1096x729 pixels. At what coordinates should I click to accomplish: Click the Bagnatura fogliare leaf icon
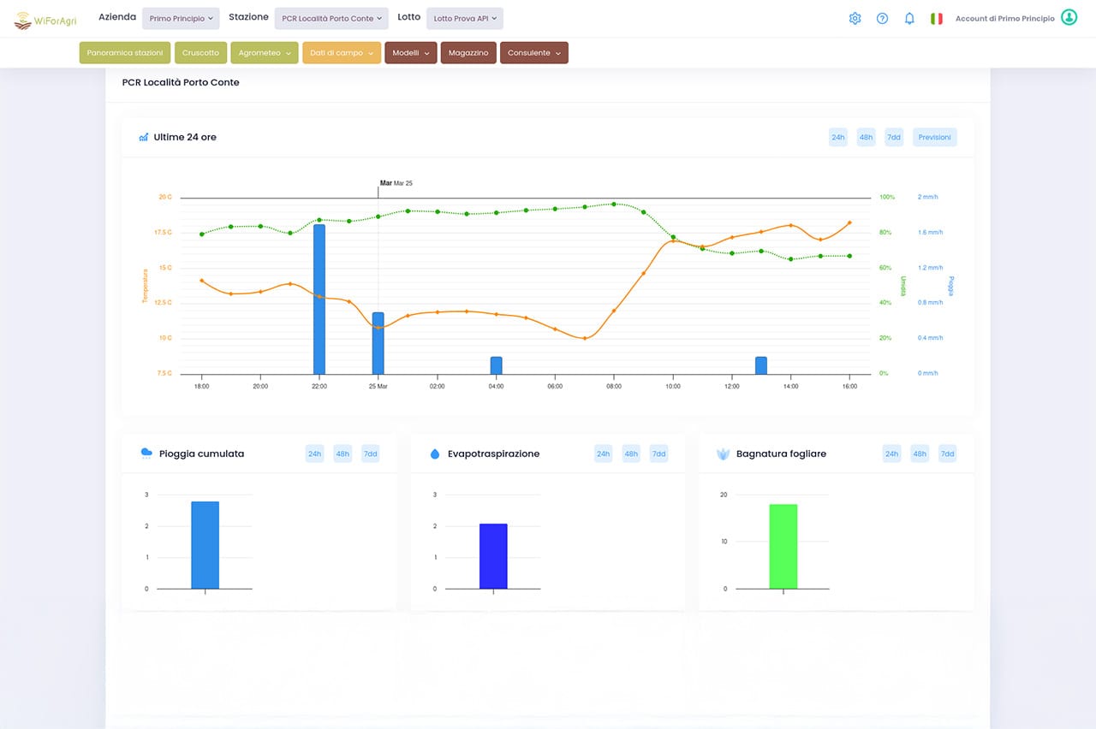[x=723, y=453]
